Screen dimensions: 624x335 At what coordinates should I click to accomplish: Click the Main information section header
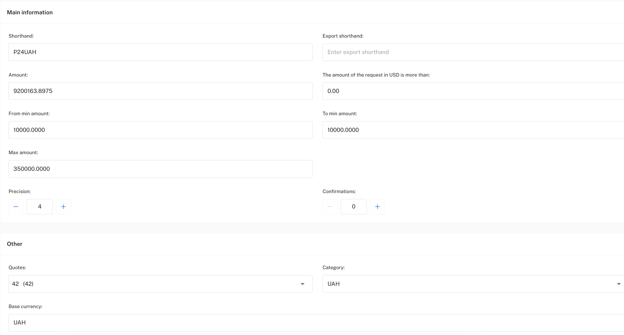30,13
